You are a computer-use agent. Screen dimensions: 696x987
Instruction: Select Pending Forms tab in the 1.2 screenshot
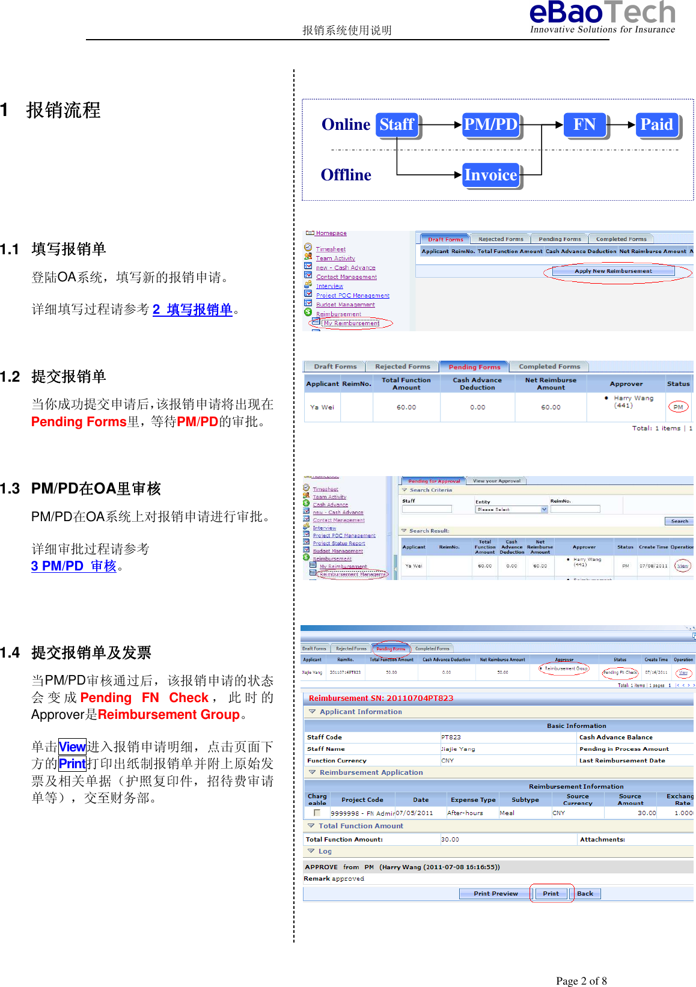474,367
